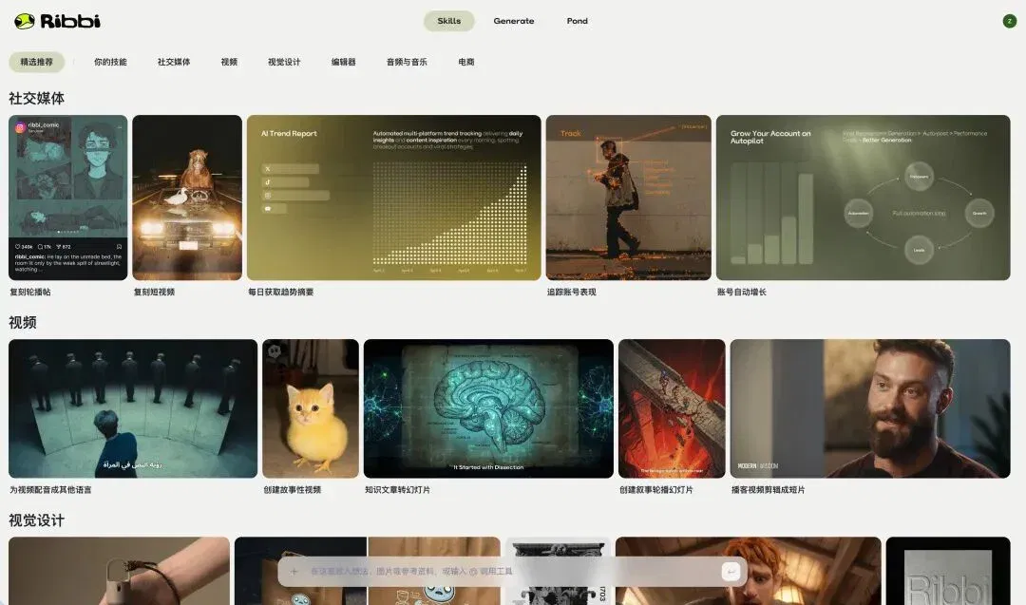Screen dimensions: 1026x605
Task: Select the 编辑器 category filter
Action: pos(344,62)
